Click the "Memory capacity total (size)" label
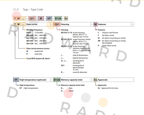 [73, 85]
